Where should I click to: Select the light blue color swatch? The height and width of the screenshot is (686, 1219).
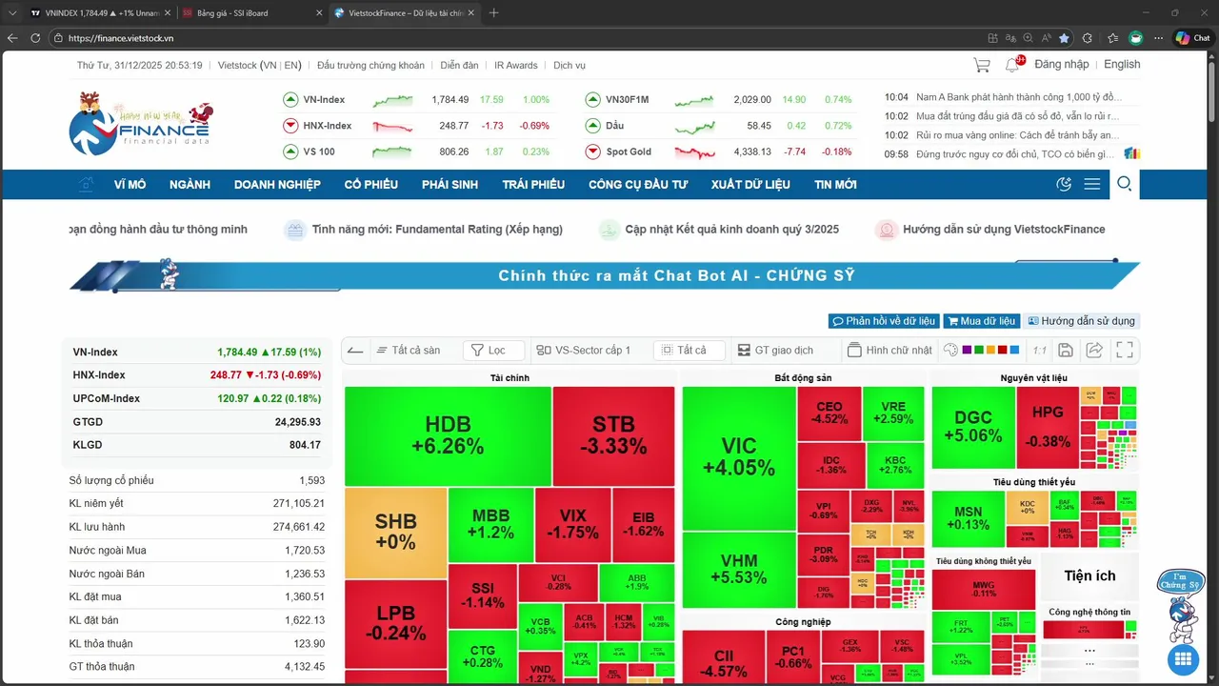coord(1014,350)
